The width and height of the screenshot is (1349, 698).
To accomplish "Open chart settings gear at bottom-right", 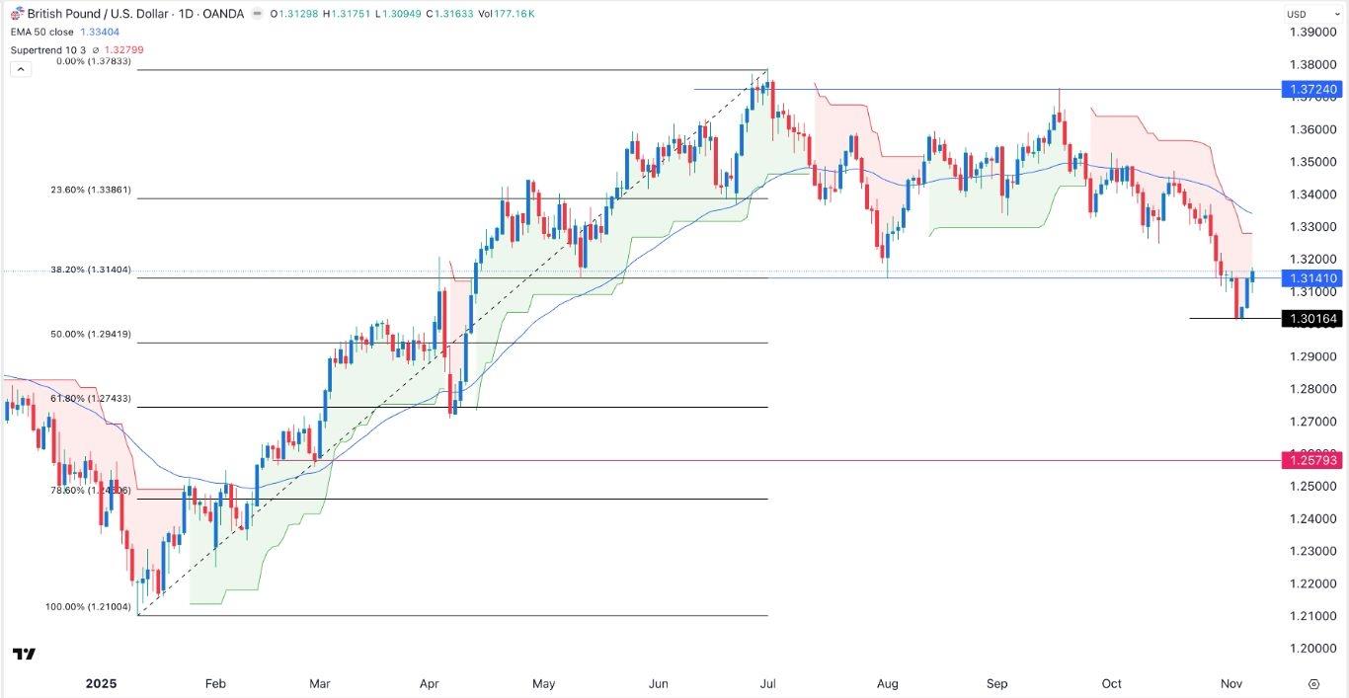I will click(1313, 684).
